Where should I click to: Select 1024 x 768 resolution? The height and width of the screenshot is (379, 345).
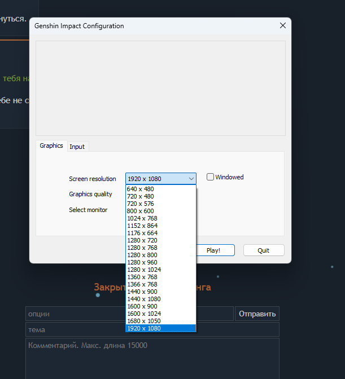[x=161, y=218]
